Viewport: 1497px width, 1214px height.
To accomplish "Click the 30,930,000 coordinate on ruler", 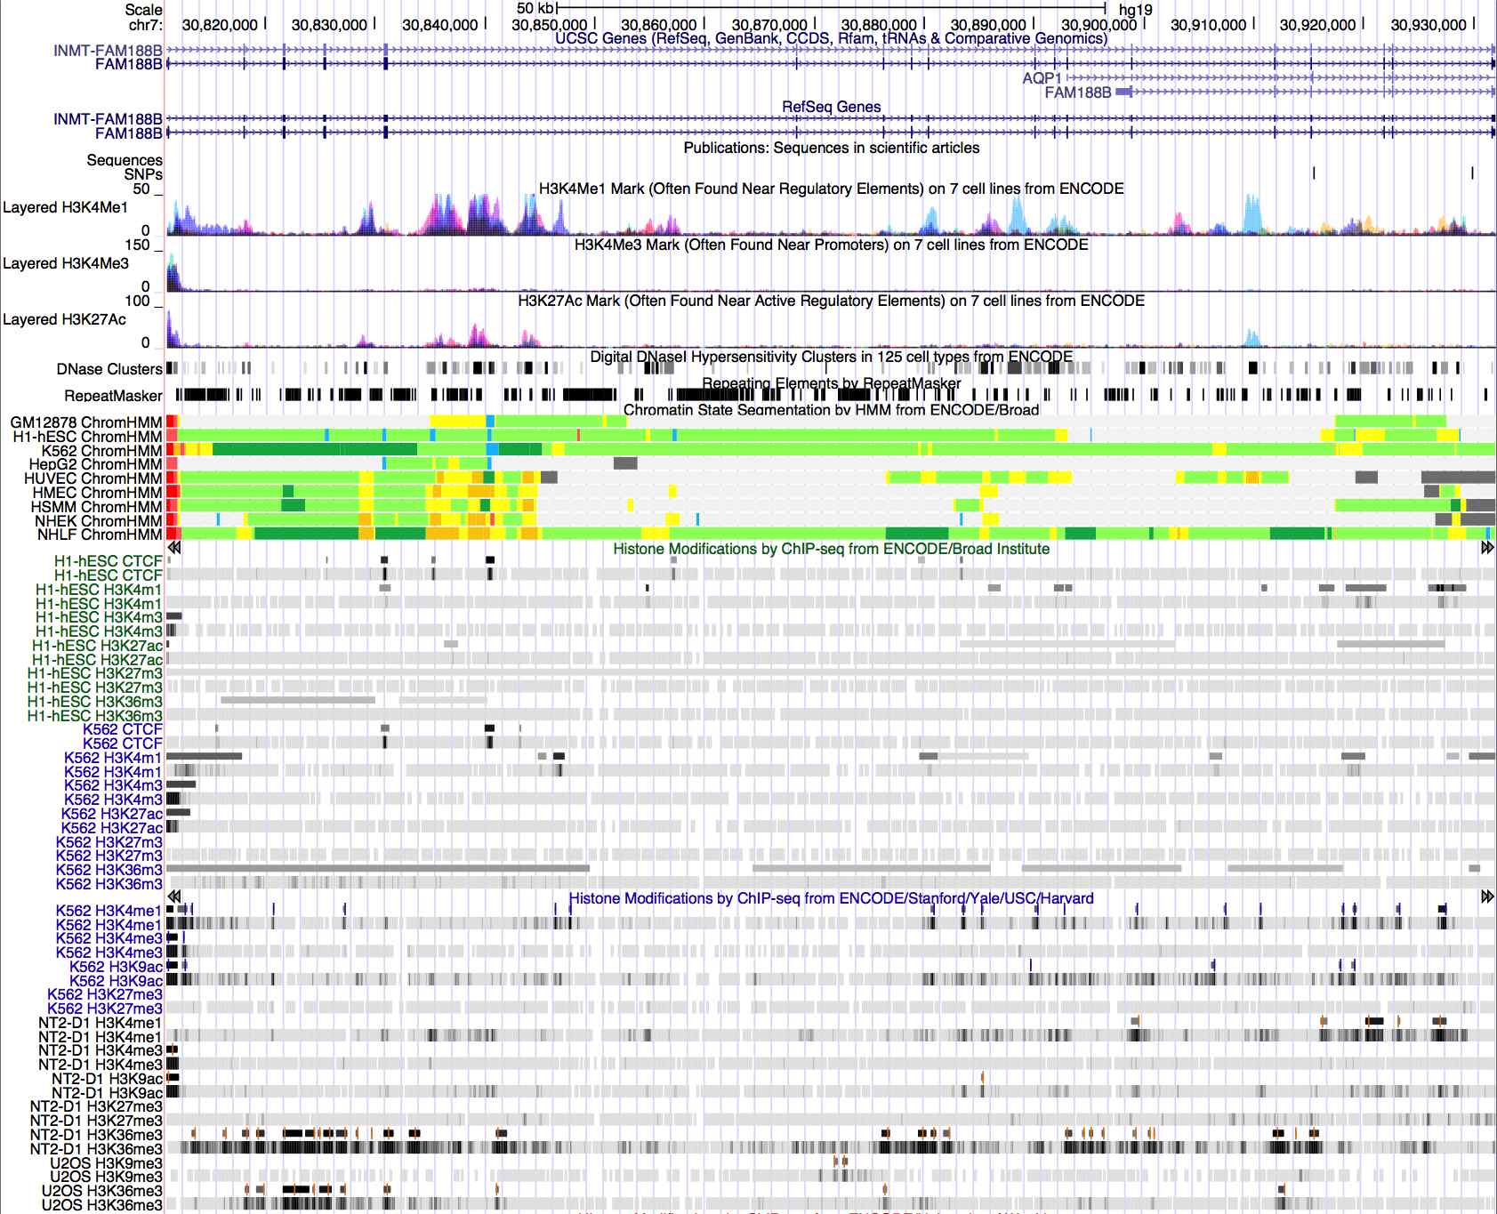I will pyautogui.click(x=1428, y=25).
